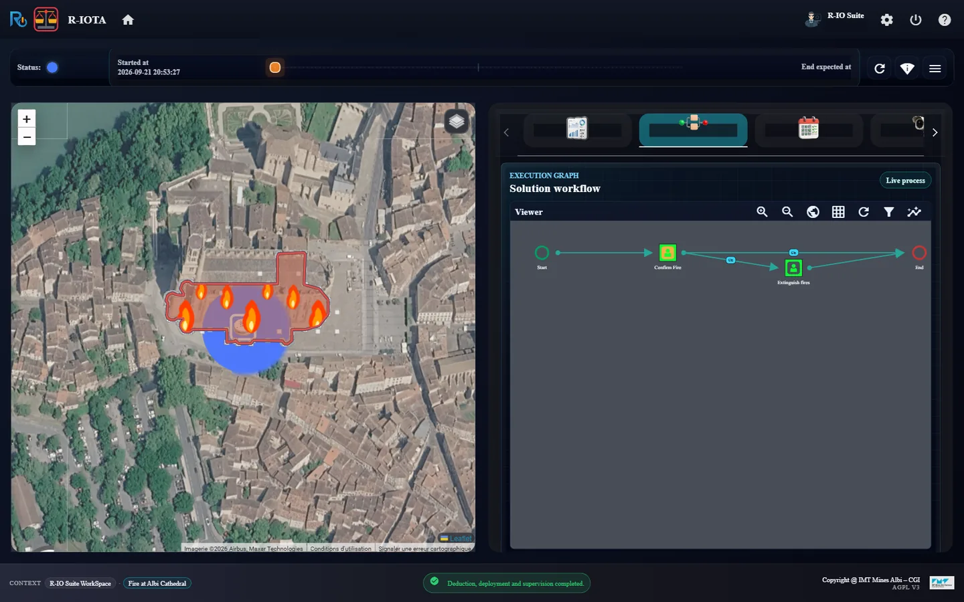This screenshot has width=964, height=602.
Task: Open R-IO Suite WorkSpace context chip
Action: click(80, 583)
